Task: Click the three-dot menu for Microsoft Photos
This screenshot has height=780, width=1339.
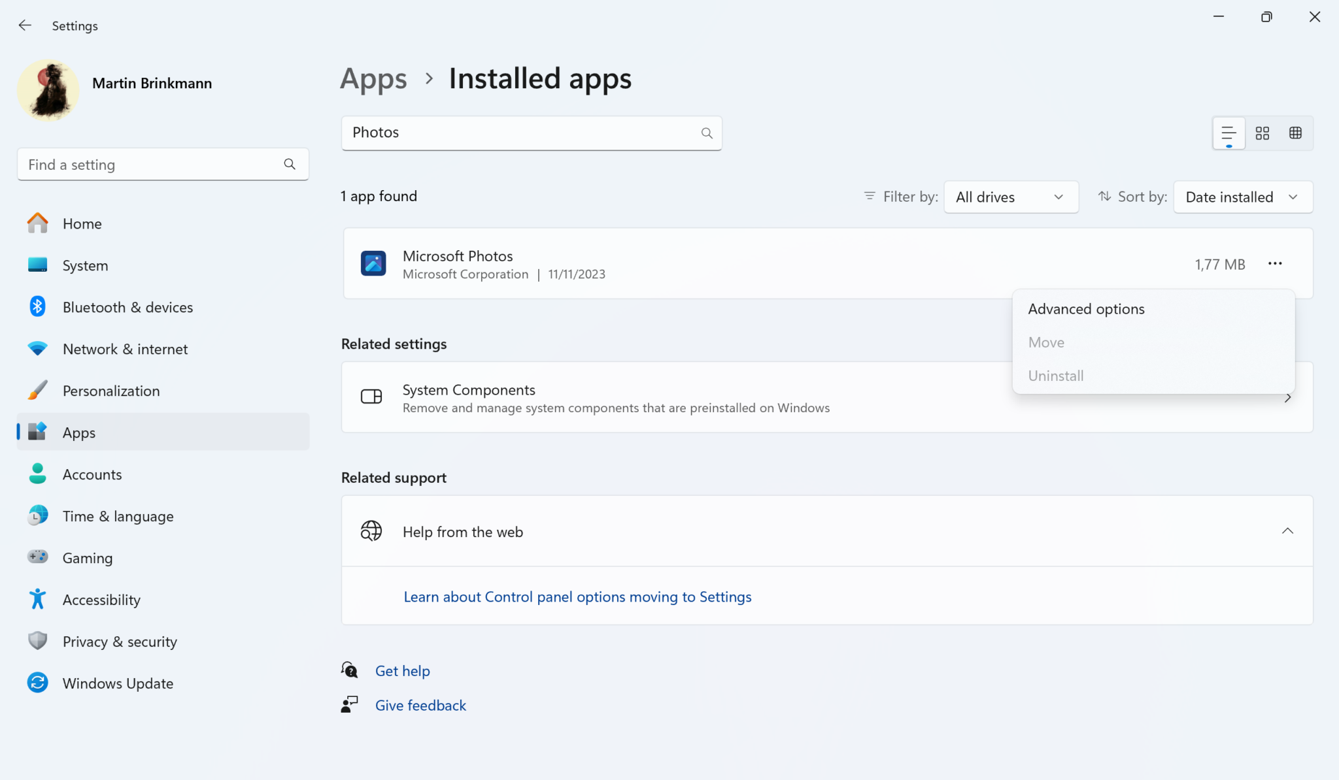Action: [1275, 264]
